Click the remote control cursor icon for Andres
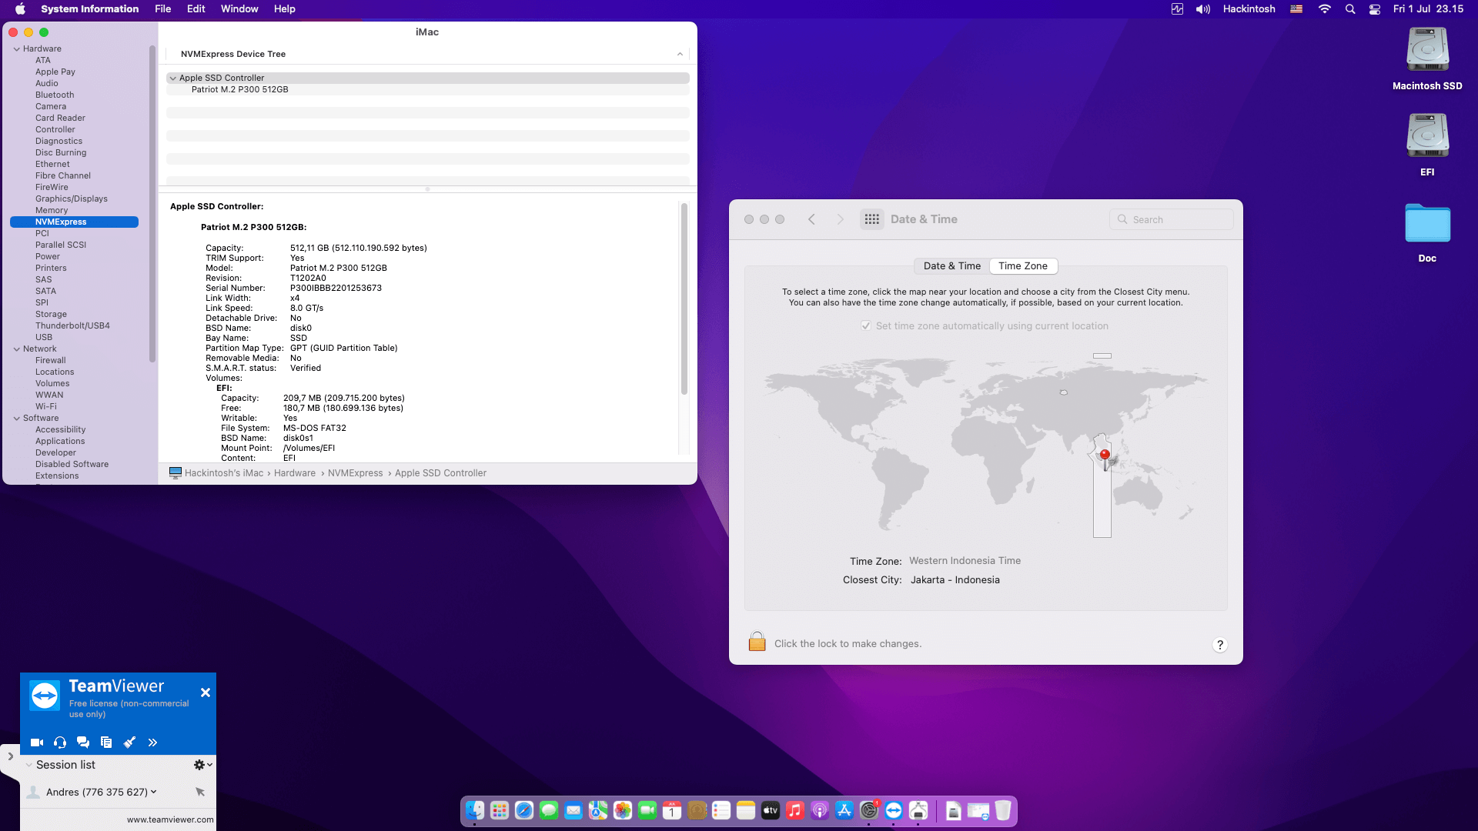This screenshot has width=1478, height=831. [200, 792]
